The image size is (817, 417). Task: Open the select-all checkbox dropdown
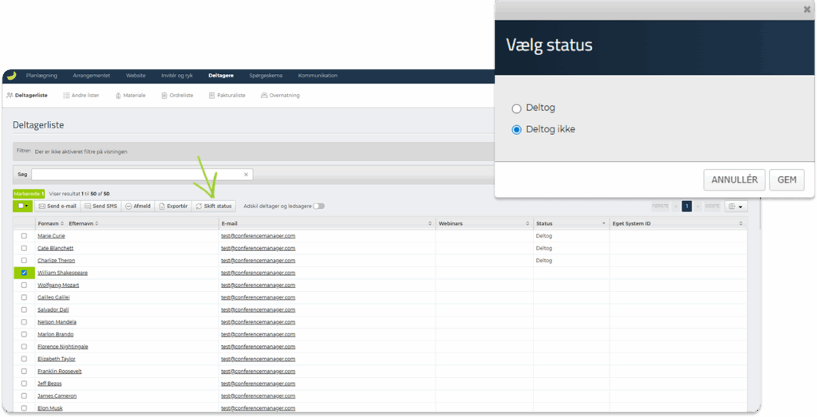(27, 206)
